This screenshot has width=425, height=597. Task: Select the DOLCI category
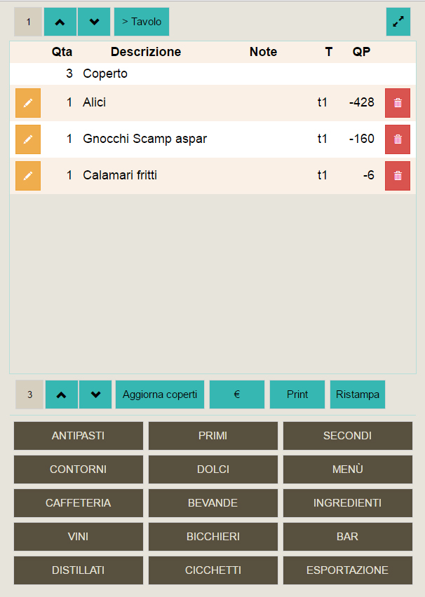click(213, 469)
